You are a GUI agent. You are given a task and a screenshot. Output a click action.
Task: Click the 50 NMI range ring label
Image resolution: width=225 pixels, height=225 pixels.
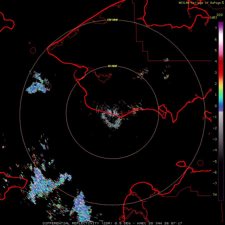click(x=112, y=66)
